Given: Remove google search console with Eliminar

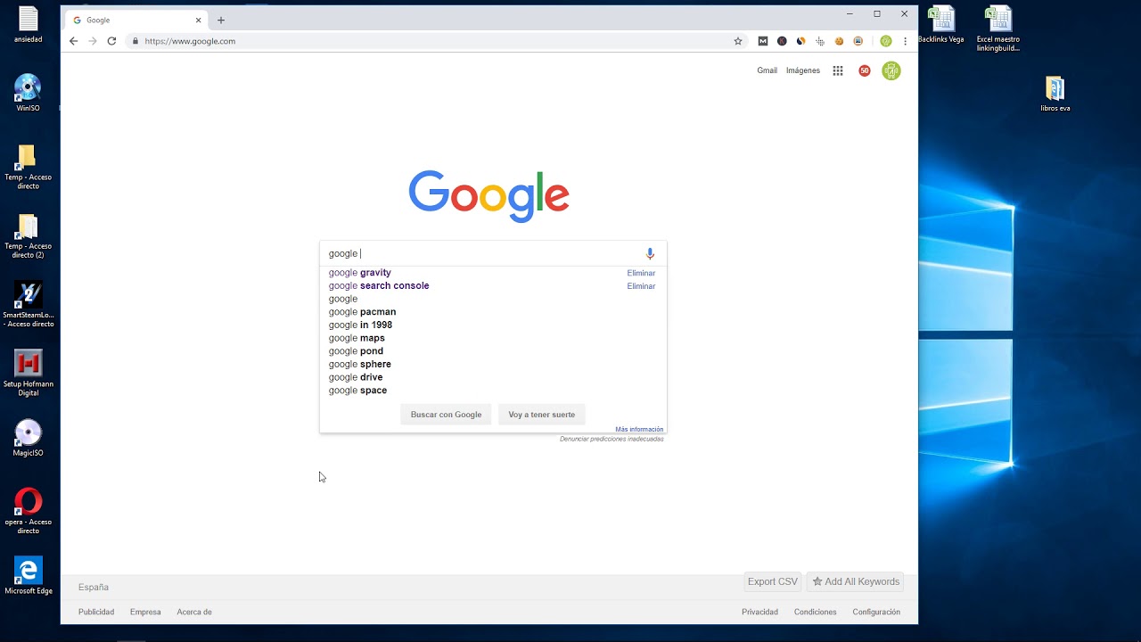Looking at the screenshot, I should [x=641, y=286].
